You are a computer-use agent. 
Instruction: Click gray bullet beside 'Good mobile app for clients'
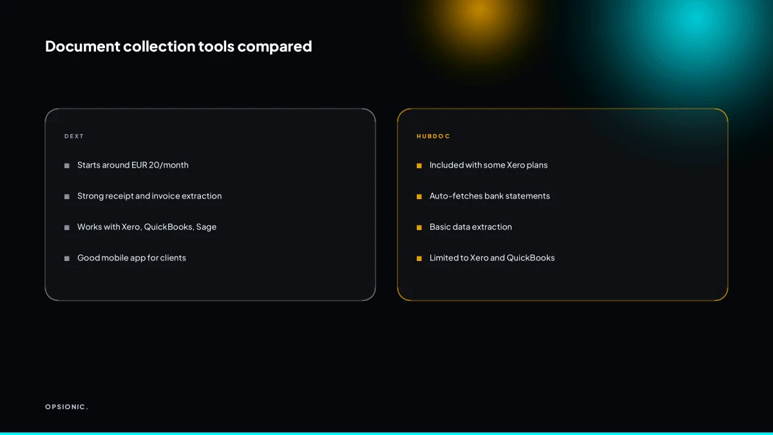[67, 258]
